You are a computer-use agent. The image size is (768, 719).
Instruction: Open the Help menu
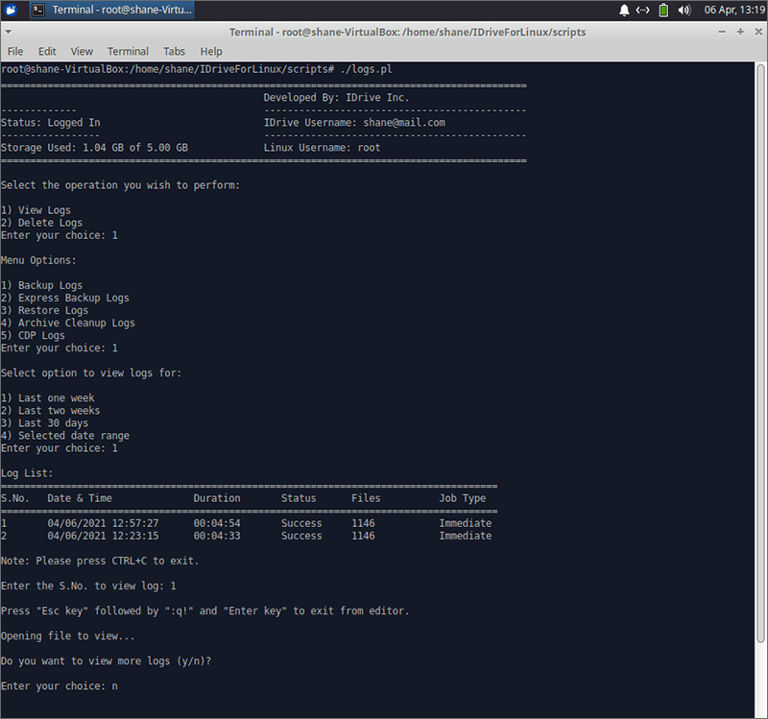pos(211,51)
